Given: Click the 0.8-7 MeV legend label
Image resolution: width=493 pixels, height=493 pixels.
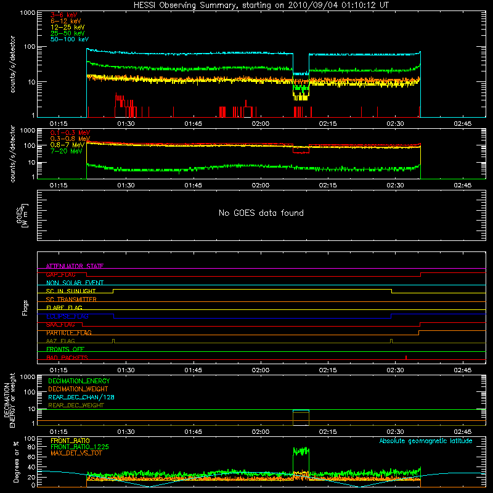Looking at the screenshot, I should [x=67, y=145].
